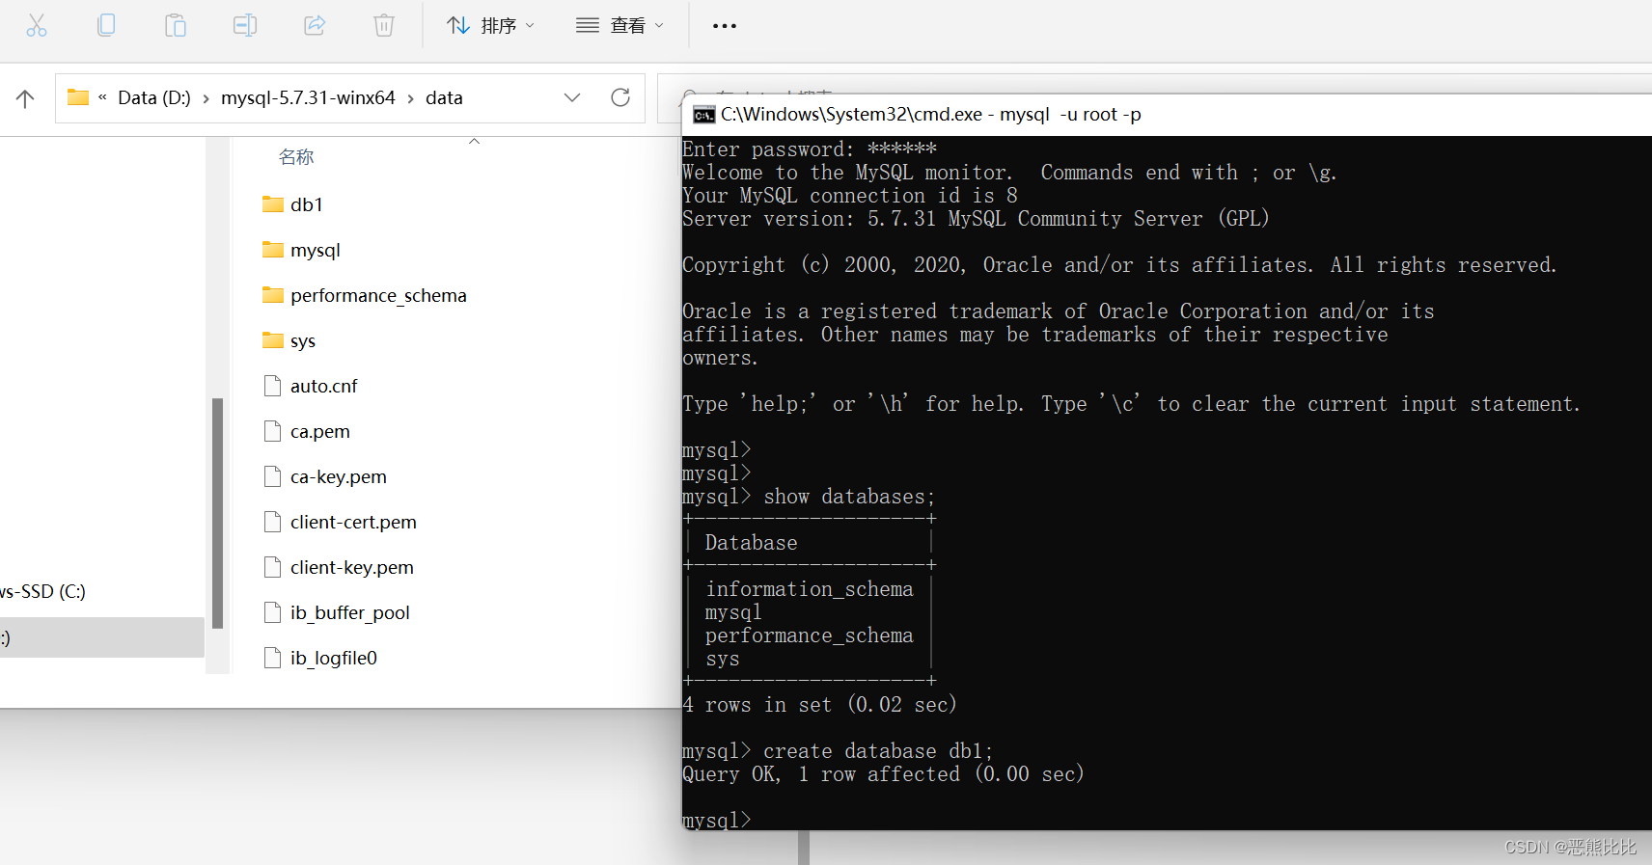
Task: Click the Share icon in toolbar
Action: pos(315,25)
